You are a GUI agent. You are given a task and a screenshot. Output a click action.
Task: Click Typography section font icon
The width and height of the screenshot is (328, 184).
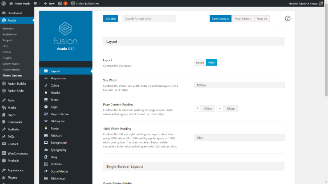click(x=46, y=150)
